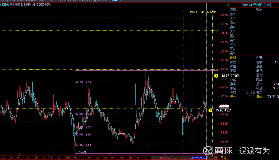Screen dimensions: 279x160
Task: Open the 化工 industry value
Action: (x=251, y=97)
